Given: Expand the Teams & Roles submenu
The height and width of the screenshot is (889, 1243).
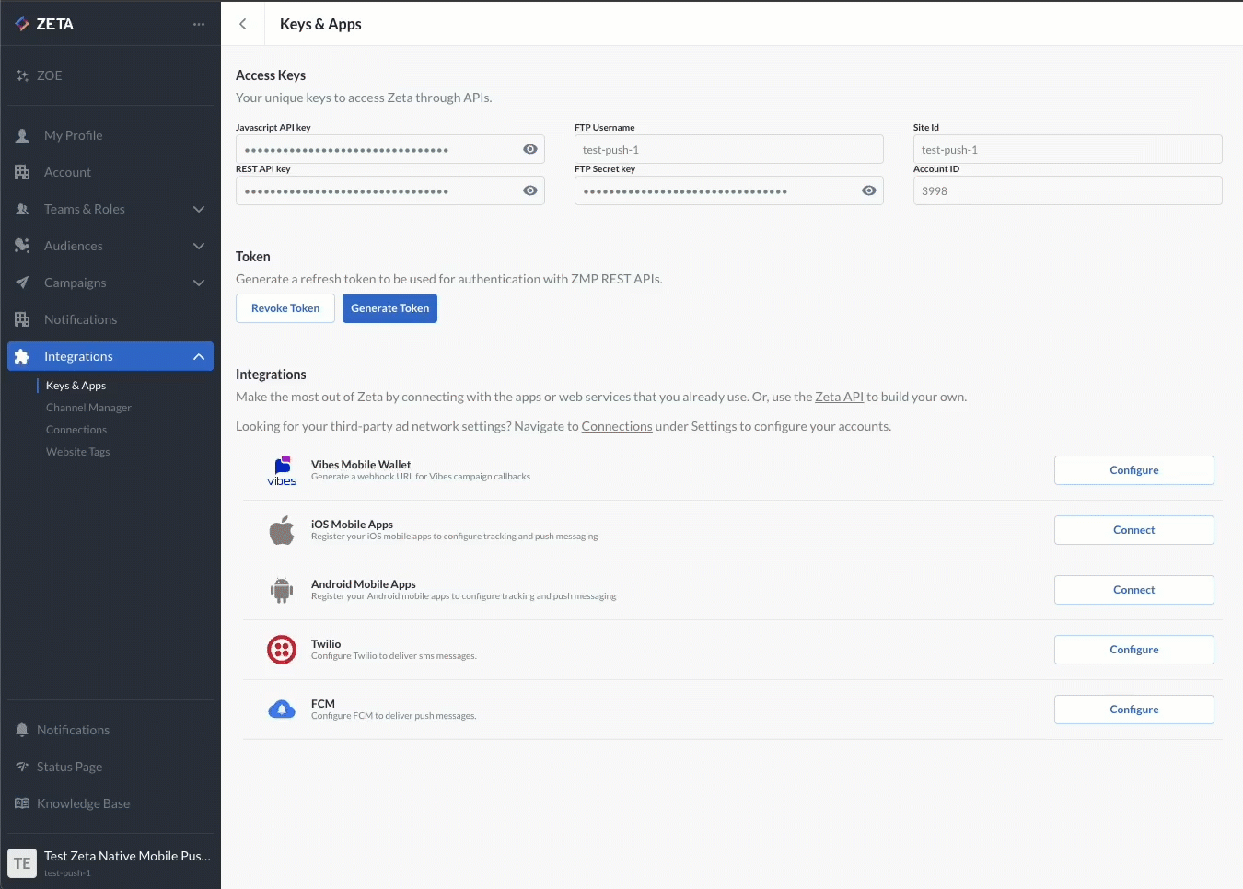Looking at the screenshot, I should click(199, 209).
